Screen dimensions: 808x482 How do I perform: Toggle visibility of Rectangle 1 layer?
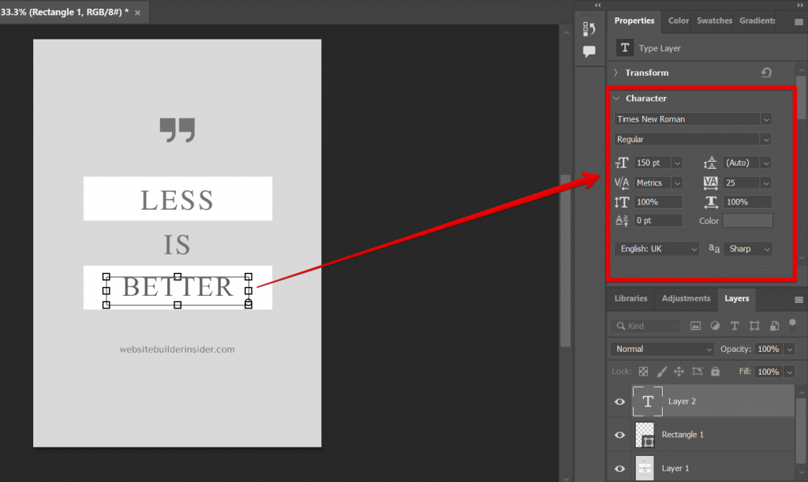pyautogui.click(x=619, y=435)
